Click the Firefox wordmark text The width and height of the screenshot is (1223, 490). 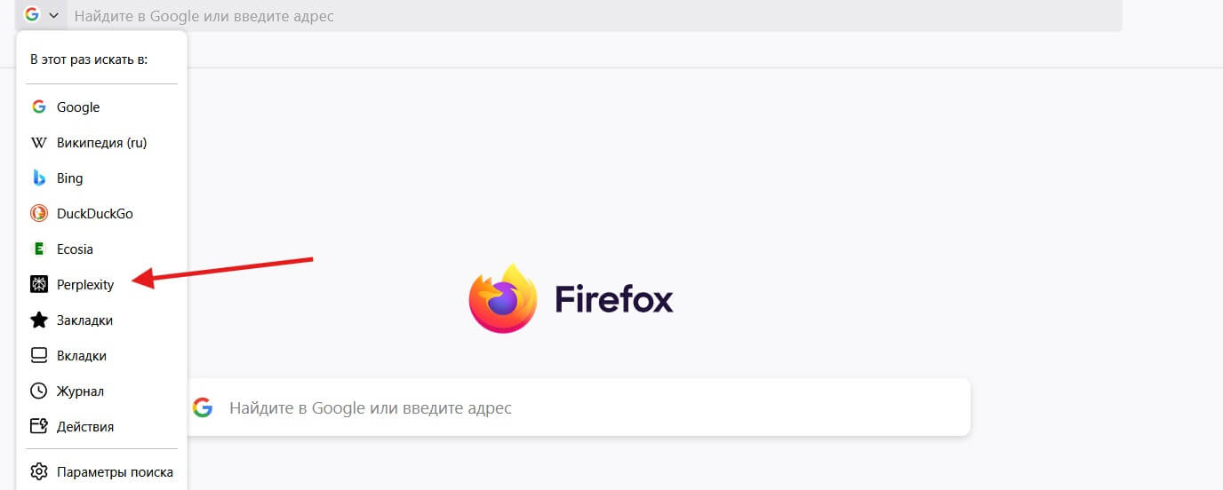tap(614, 299)
